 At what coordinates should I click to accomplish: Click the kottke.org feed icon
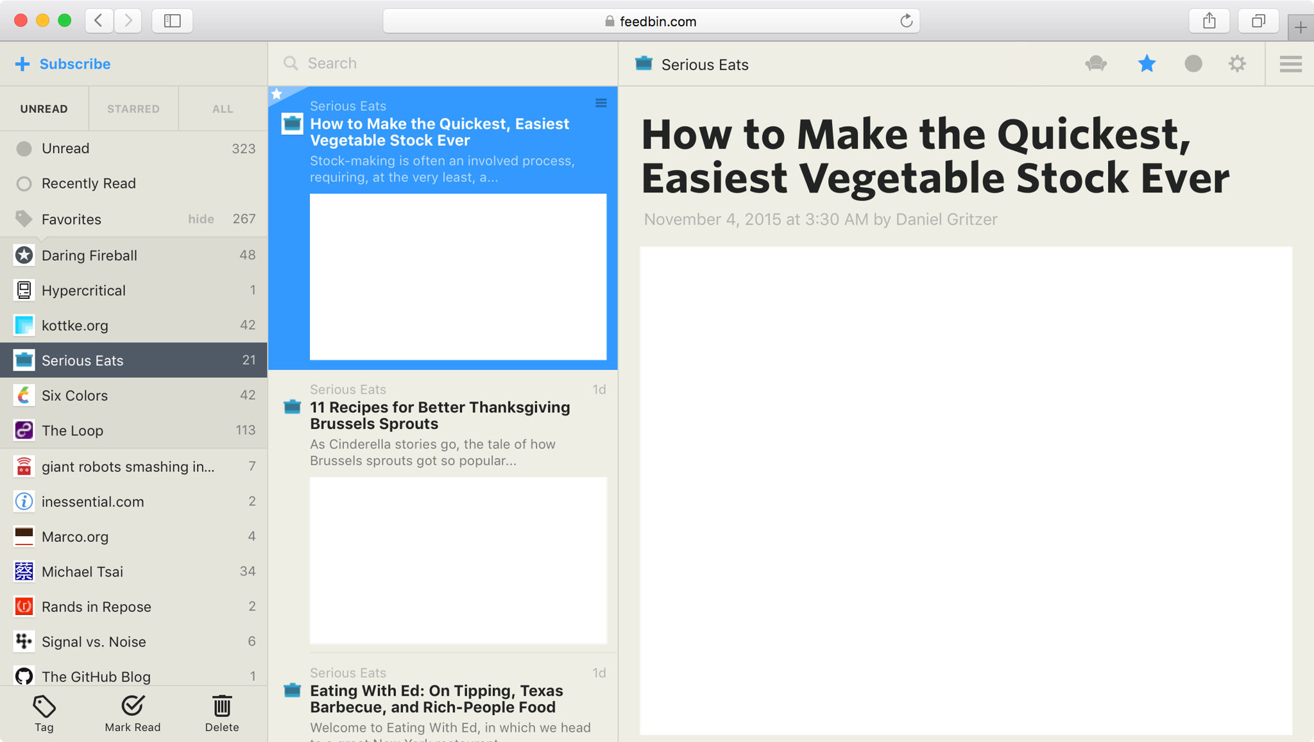pyautogui.click(x=24, y=326)
